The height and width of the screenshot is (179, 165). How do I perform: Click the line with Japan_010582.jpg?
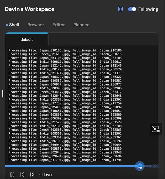(x=65, y=80)
